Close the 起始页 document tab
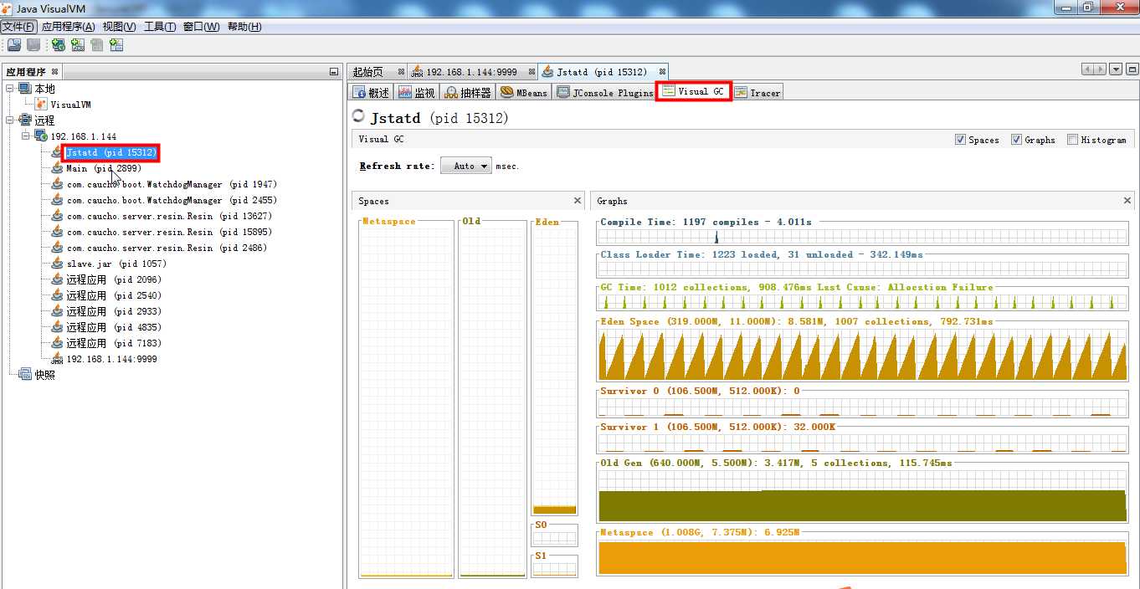1140x589 pixels. coord(401,72)
